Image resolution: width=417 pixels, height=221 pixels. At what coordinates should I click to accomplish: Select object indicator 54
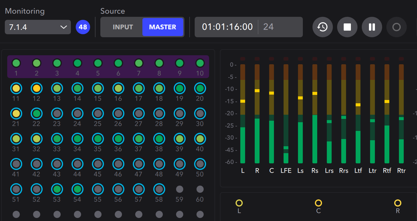[x=78, y=189]
